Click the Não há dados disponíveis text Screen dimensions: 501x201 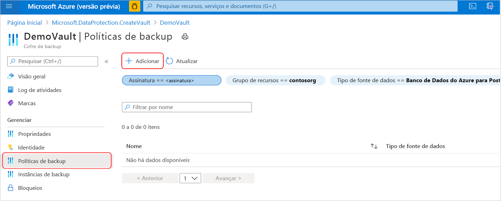[158, 160]
